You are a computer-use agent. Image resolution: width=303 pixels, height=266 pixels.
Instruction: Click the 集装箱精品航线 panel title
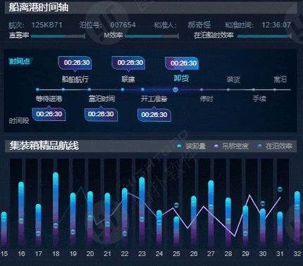(44, 146)
